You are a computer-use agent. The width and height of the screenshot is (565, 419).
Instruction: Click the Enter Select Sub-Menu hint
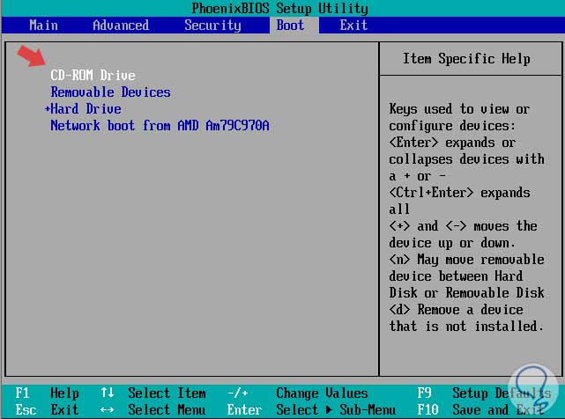(x=311, y=409)
